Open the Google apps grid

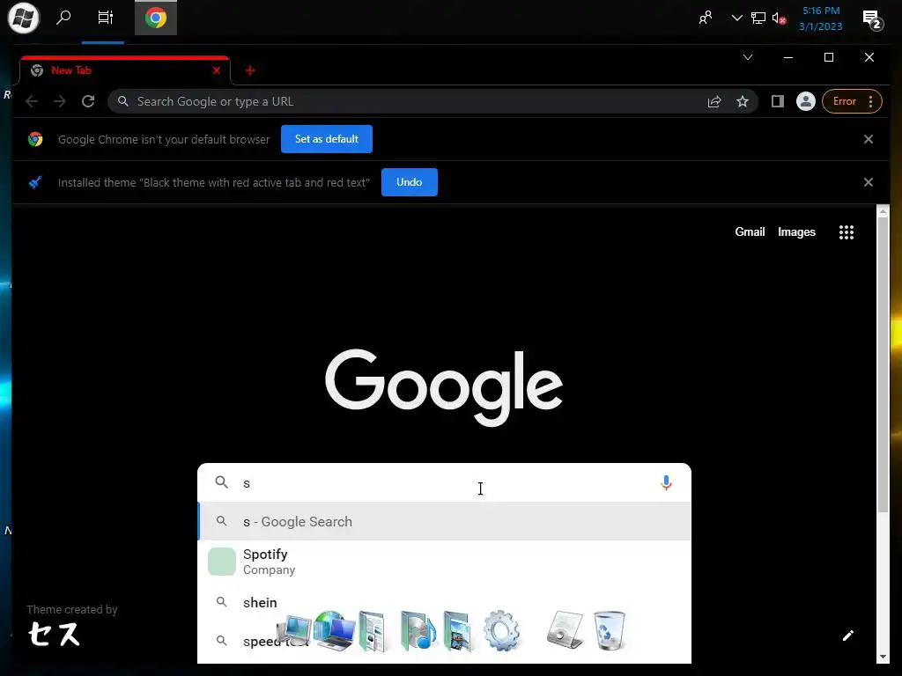tap(847, 232)
